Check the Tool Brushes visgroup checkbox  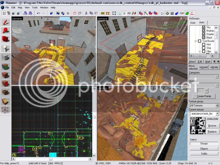[200, 41]
